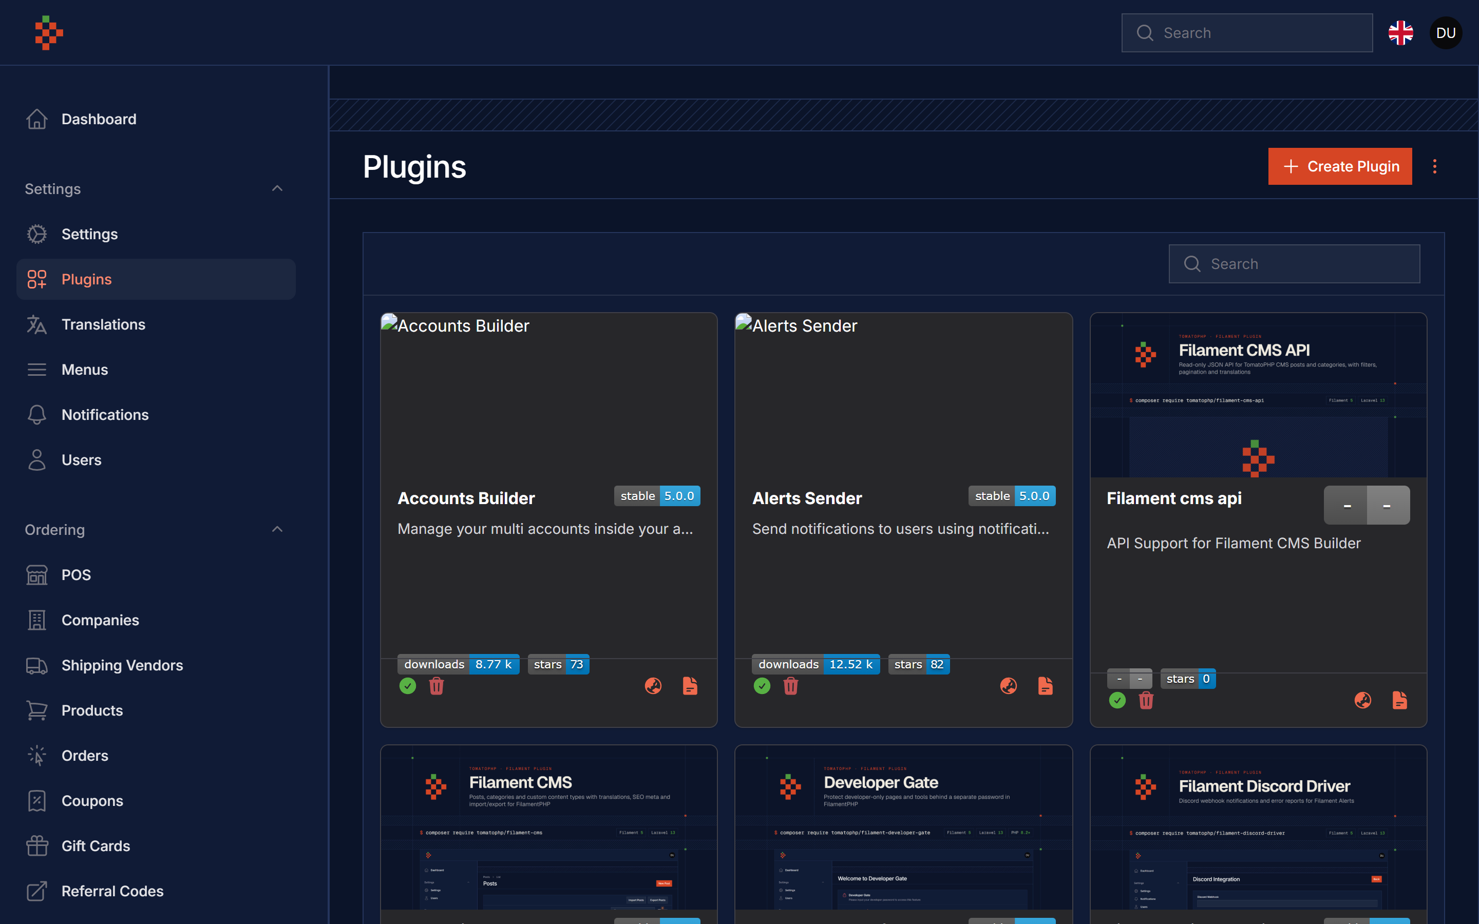The image size is (1479, 924).
Task: Delete Alerts Sender with trash icon
Action: tap(791, 686)
